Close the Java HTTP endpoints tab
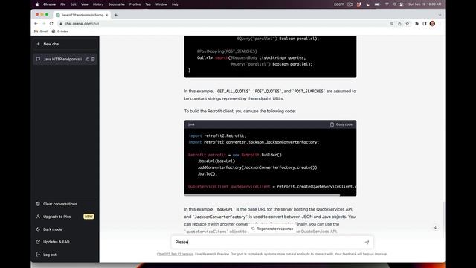 click(x=106, y=15)
